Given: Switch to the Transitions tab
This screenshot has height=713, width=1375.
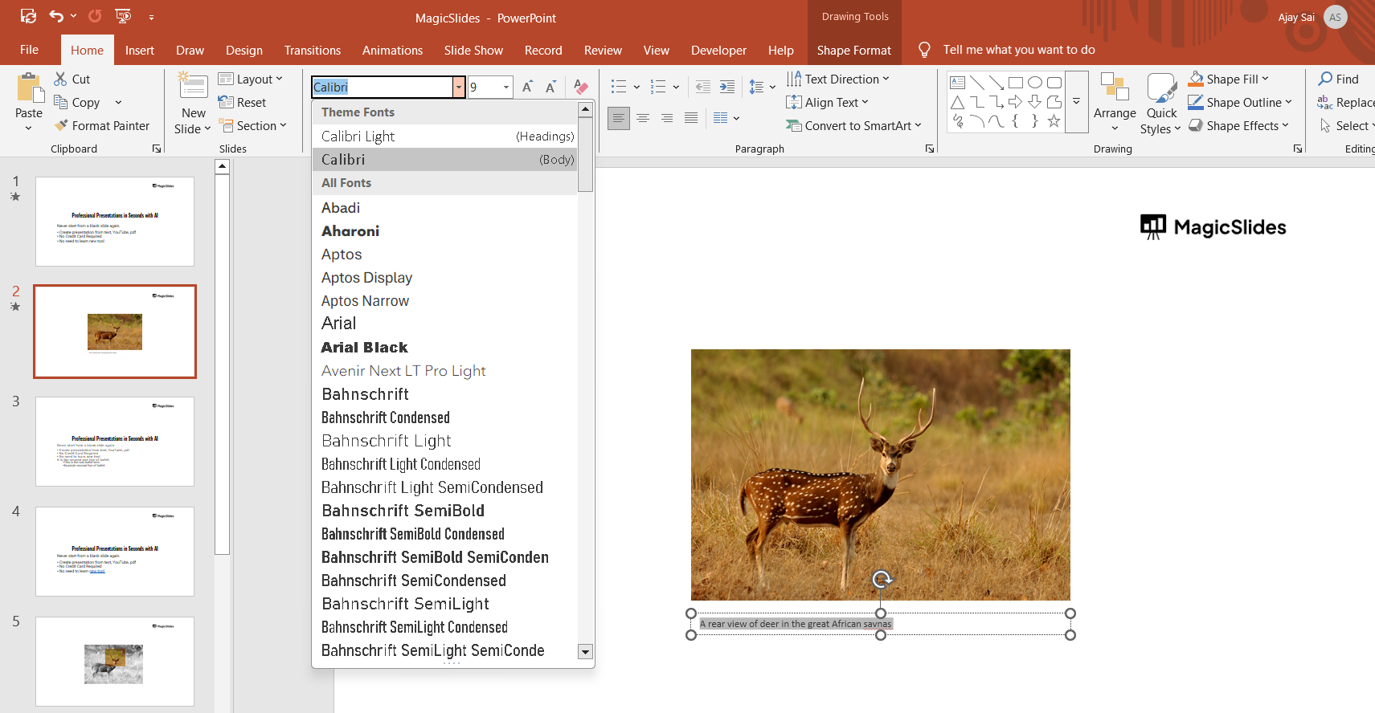Looking at the screenshot, I should (312, 50).
